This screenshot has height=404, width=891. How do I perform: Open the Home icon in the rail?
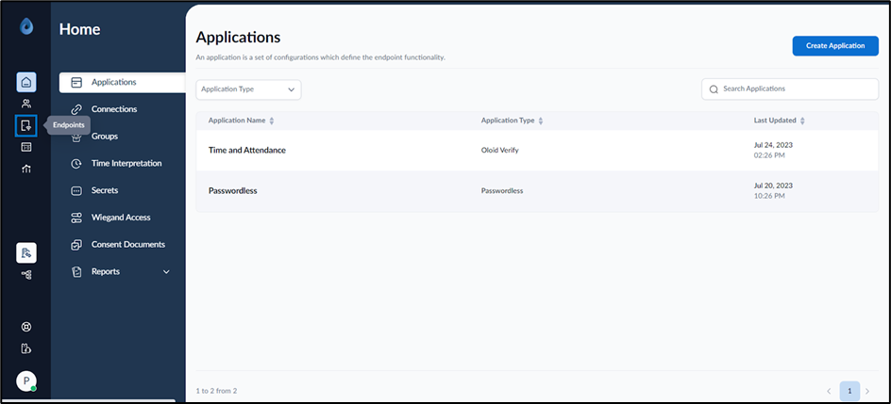click(26, 82)
